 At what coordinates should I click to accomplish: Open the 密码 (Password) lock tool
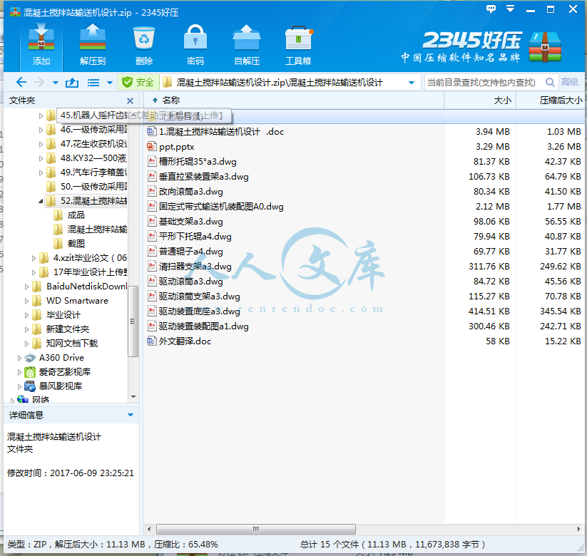point(195,45)
